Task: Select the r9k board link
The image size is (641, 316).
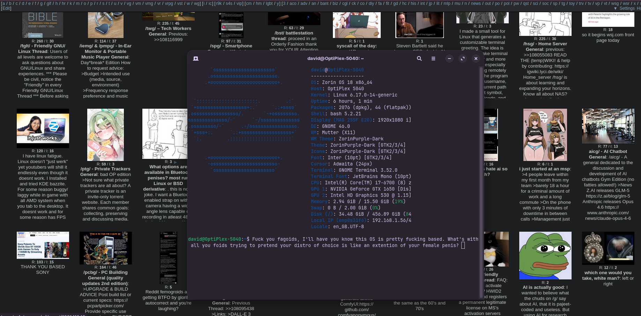Action: coord(218,3)
